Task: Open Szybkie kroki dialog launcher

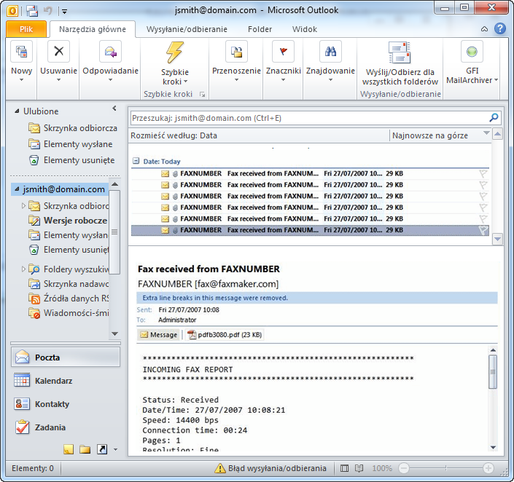Action: tap(202, 95)
